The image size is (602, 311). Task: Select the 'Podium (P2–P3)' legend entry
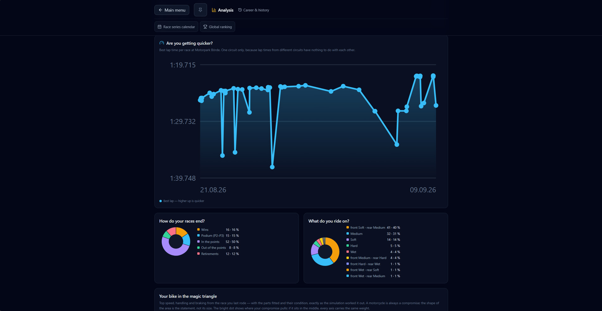(218, 236)
